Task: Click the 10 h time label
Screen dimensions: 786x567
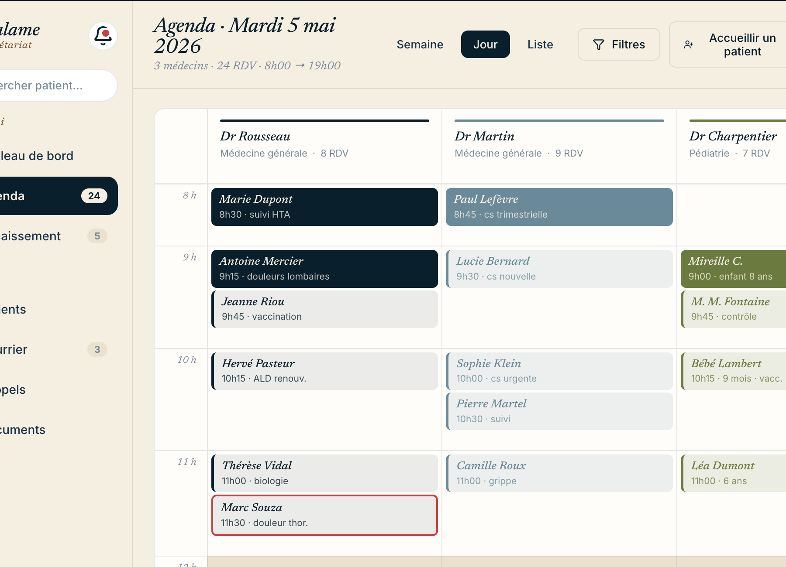Action: [x=187, y=360]
